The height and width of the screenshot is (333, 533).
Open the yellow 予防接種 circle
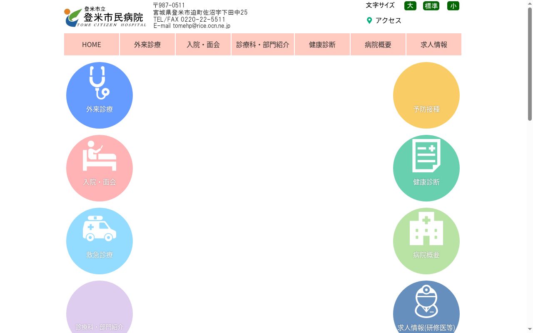point(426,95)
